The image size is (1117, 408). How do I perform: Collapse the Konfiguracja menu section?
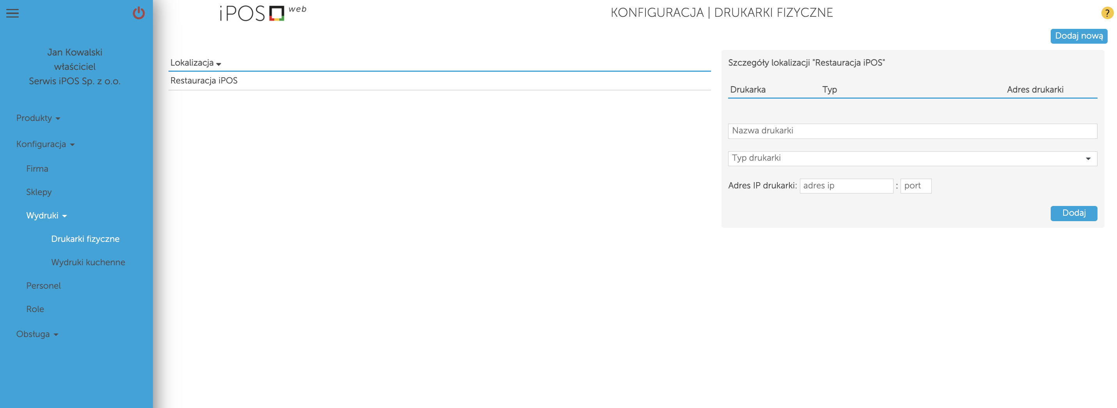[45, 144]
